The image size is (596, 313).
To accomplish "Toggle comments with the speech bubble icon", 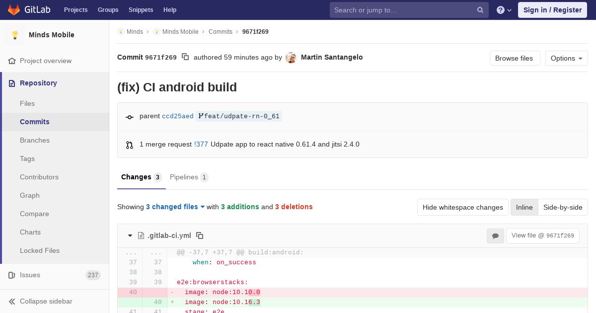I will click(495, 236).
